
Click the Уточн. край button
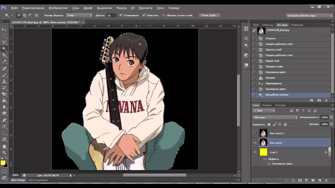pos(209,15)
